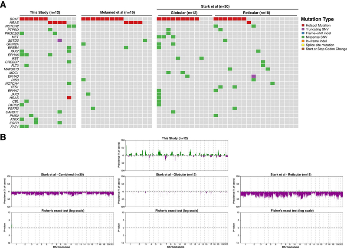Click the red hotspot cell in HRAS row
This screenshot has height=248, width=347.
[69, 98]
